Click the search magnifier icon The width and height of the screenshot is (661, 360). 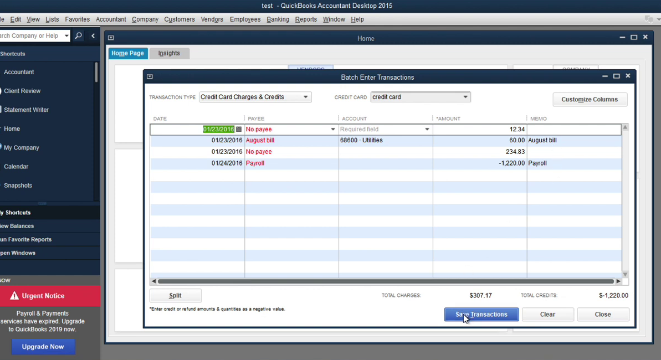click(x=79, y=36)
